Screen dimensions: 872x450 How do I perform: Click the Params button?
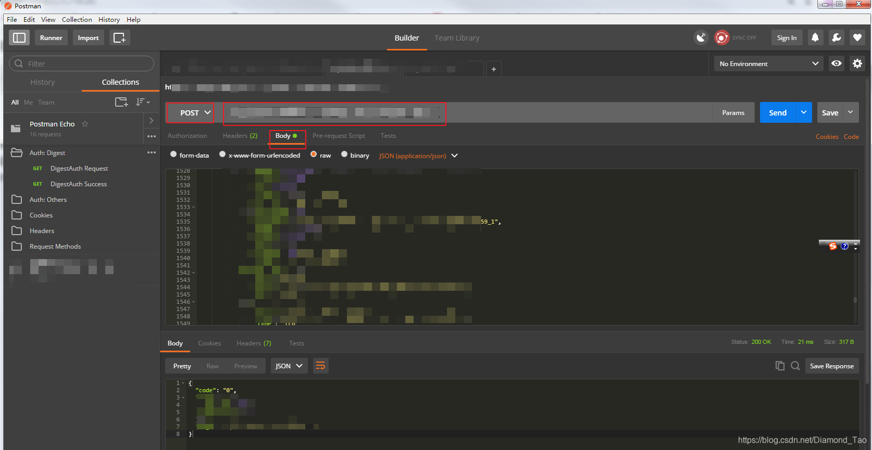point(733,112)
